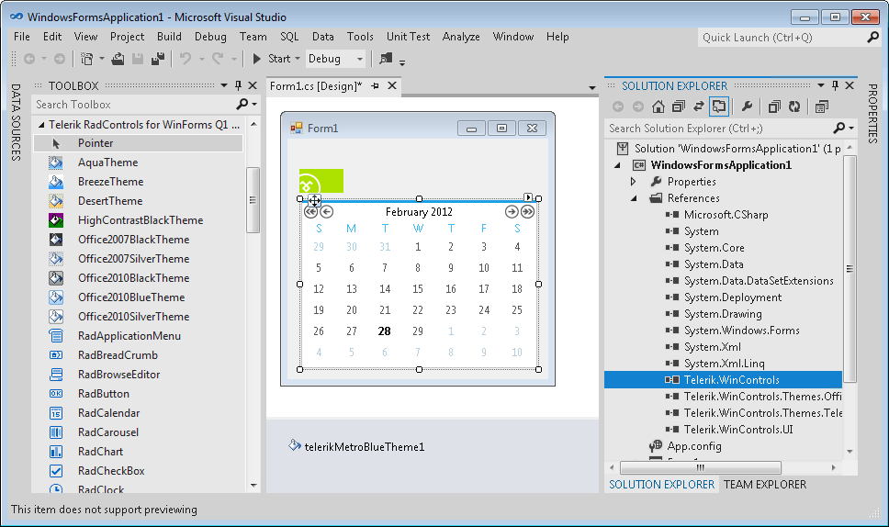Pin the Toolbox panel
Screen dimensions: 889x527
(238, 85)
